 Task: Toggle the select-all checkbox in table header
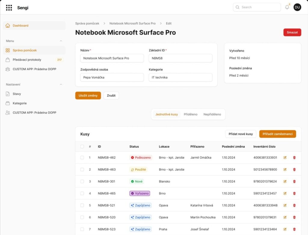[x=82, y=147]
